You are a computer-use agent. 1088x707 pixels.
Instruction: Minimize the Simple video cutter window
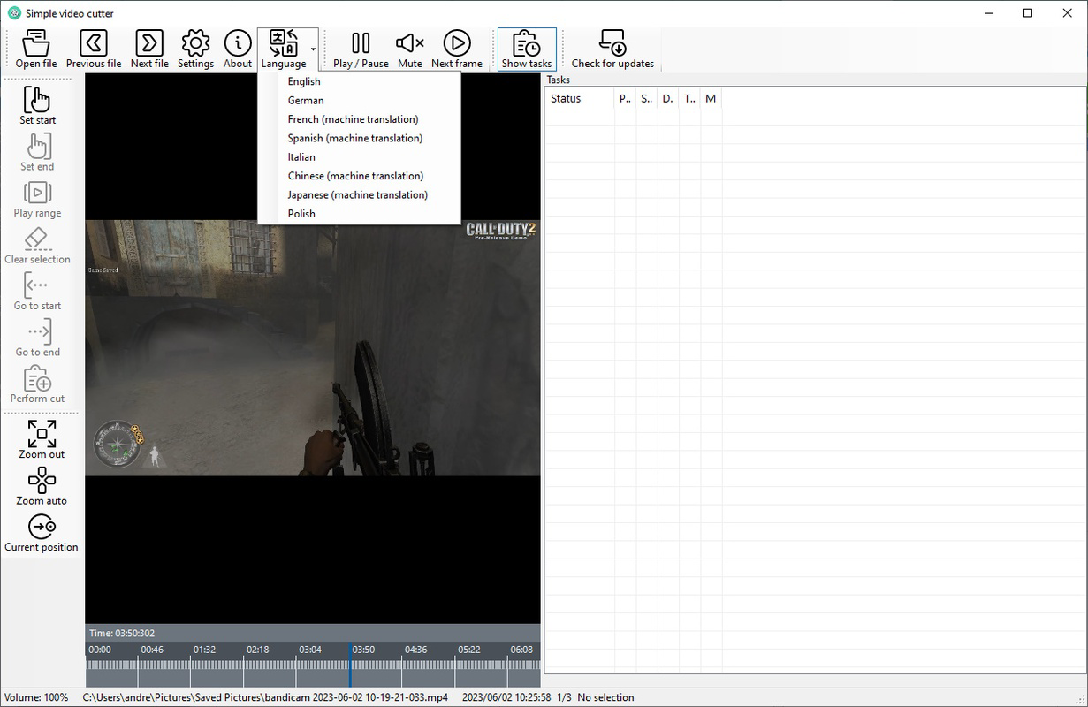pyautogui.click(x=987, y=13)
